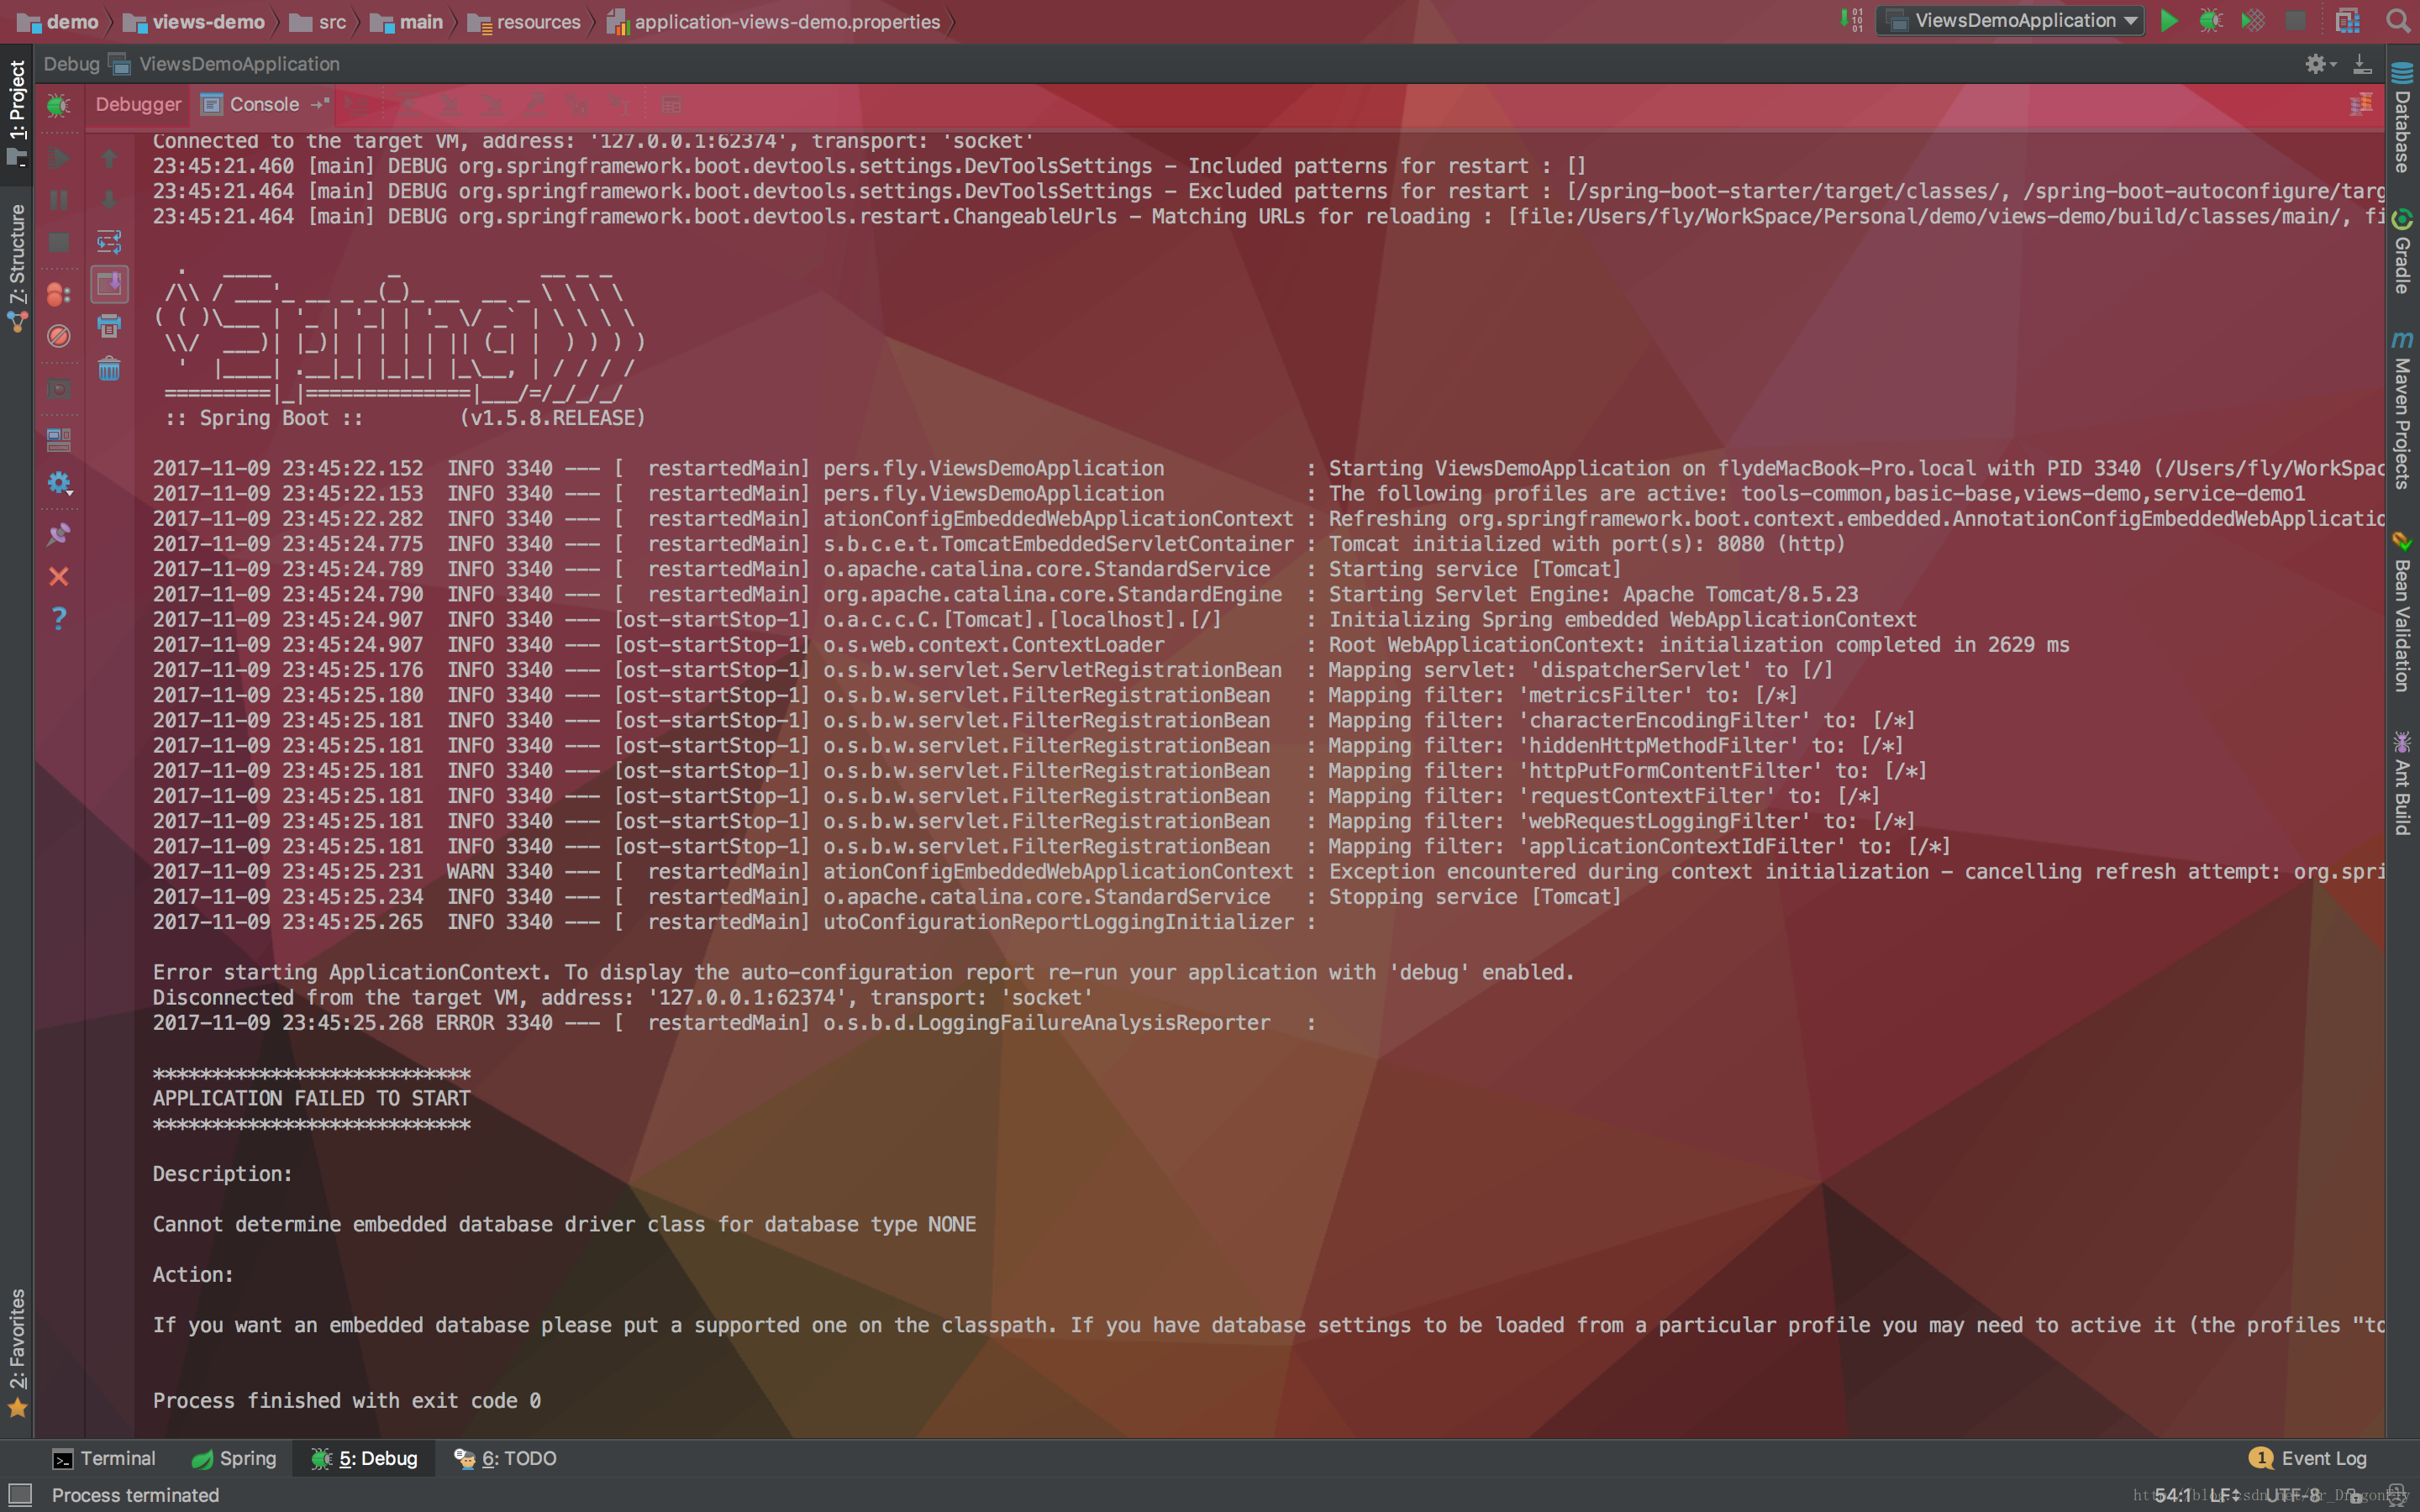Open Project Structure from the top toolbar
The height and width of the screenshot is (1512, 2420).
click(x=2348, y=20)
